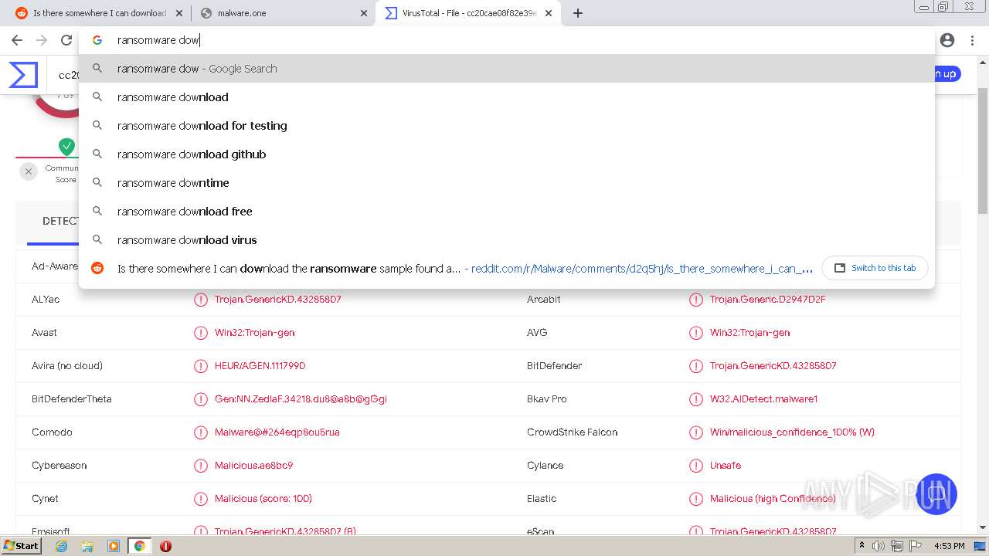Open a new tab with the plus icon
Screen dimensions: 989x556
coord(578,13)
